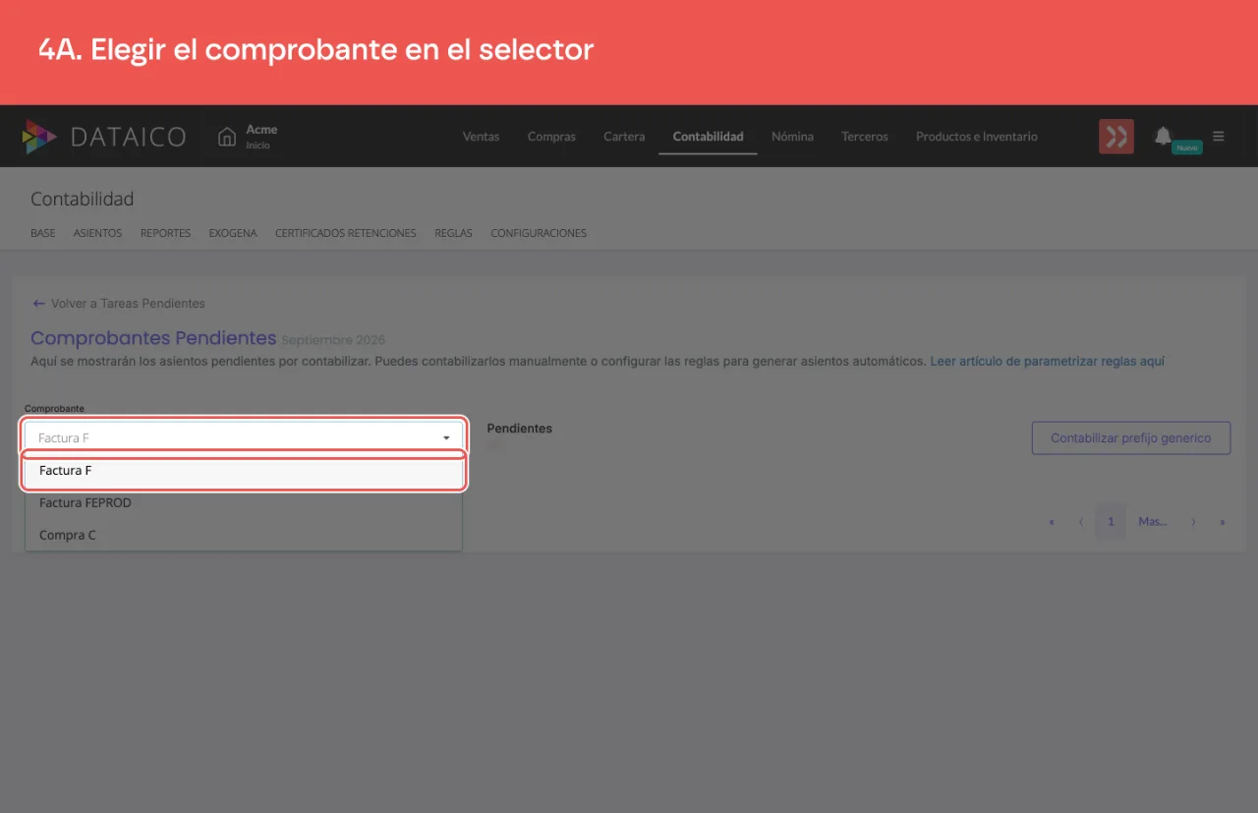
Task: Select the Factura FEPROD option
Action: click(x=243, y=503)
